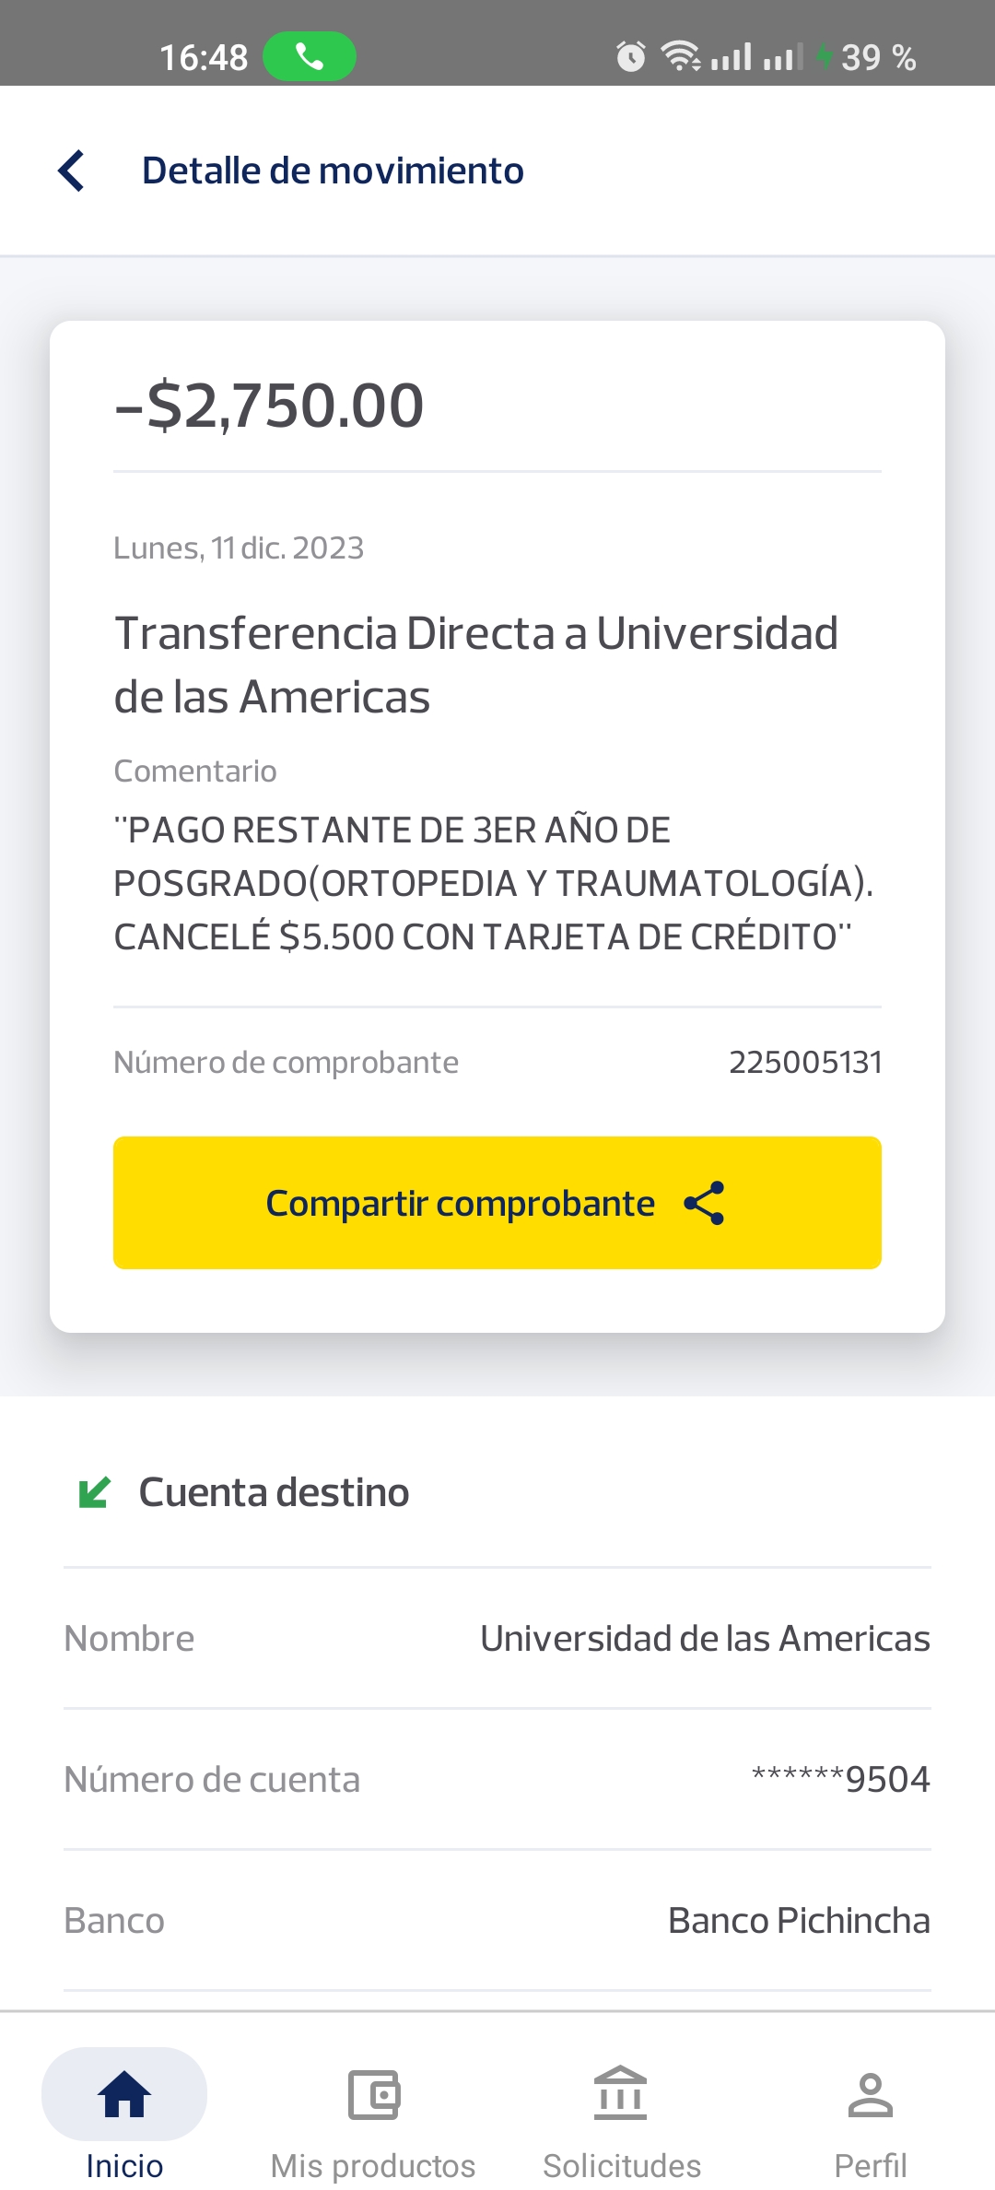
Task: Tap the masked account number ******9504
Action: coord(840,1779)
